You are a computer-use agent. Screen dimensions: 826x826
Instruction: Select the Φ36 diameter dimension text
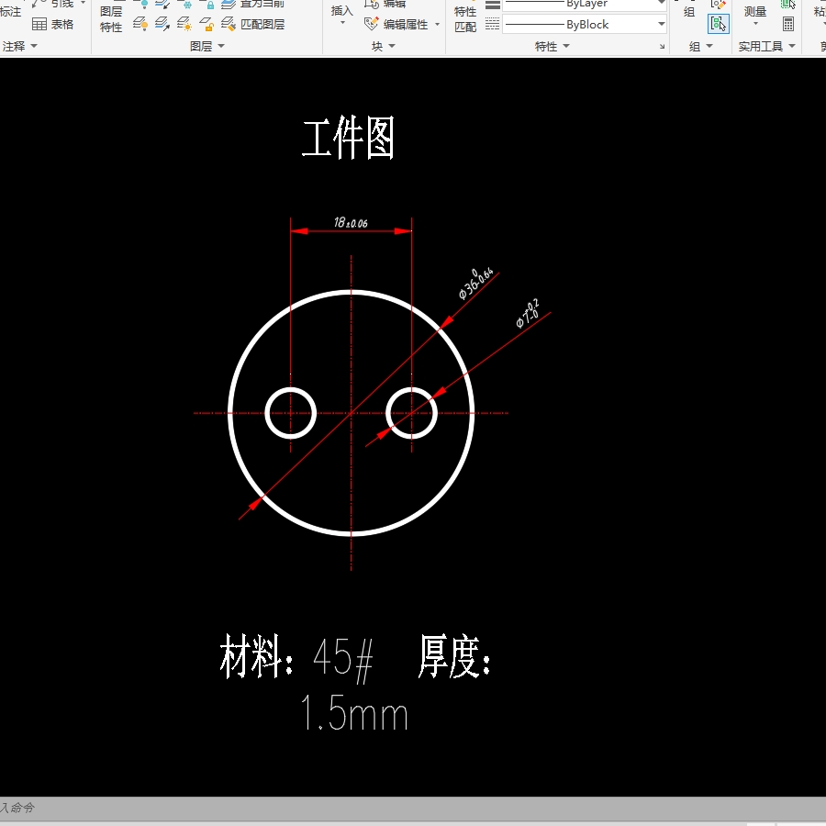pyautogui.click(x=475, y=283)
